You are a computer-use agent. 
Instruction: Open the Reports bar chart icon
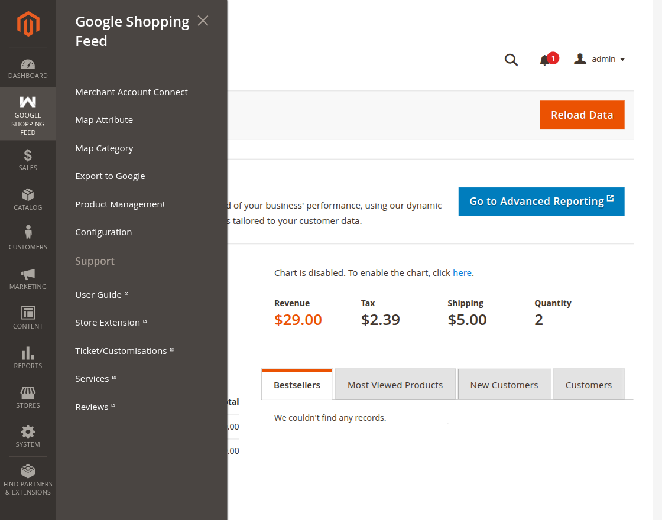click(x=28, y=353)
